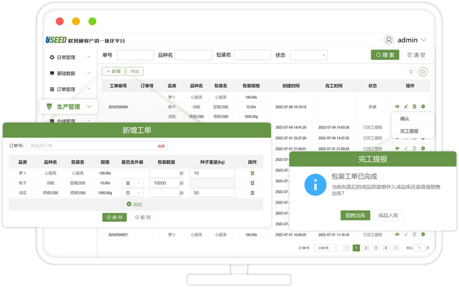
Task: Click the admin user avatar icon
Action: coord(389,40)
